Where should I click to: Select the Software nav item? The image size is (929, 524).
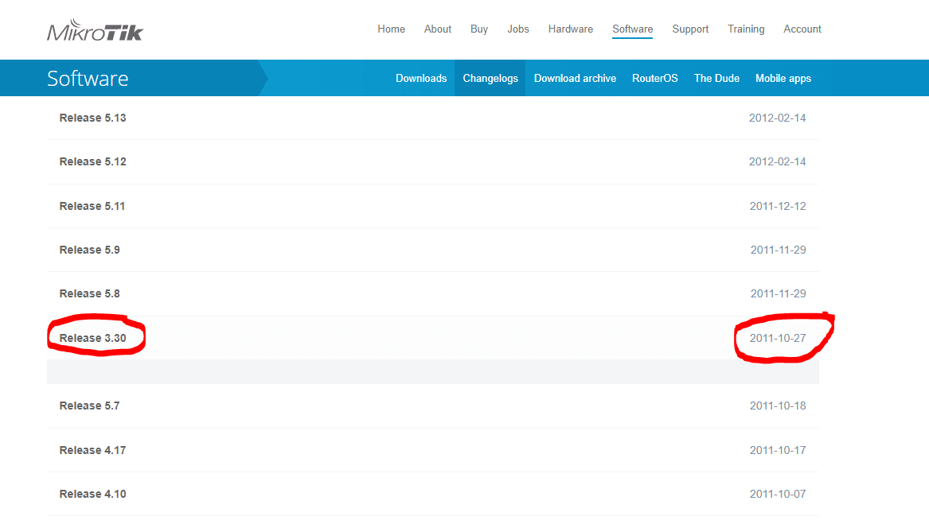[x=632, y=29]
